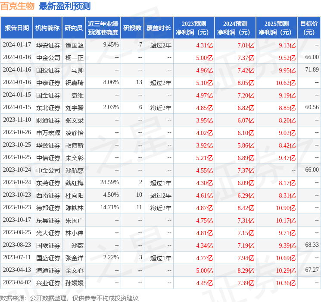Click the 数据来源 disclaimer footer text
The height and width of the screenshot is (302, 321).
pyautogui.click(x=69, y=298)
